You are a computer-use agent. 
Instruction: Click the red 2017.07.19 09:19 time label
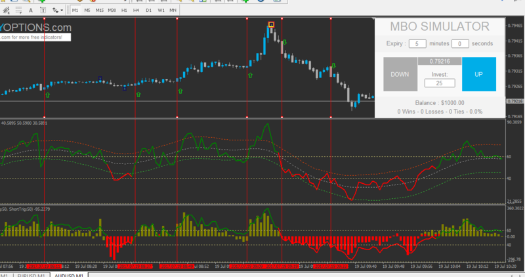(282, 266)
